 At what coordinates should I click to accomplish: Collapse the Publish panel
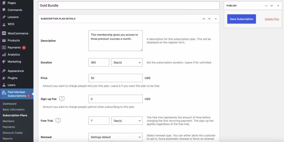[x=278, y=6]
